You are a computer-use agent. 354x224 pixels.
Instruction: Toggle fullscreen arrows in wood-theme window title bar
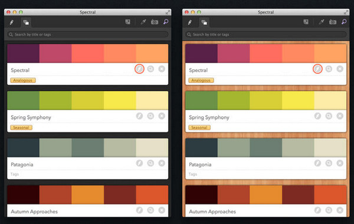tap(346, 12)
